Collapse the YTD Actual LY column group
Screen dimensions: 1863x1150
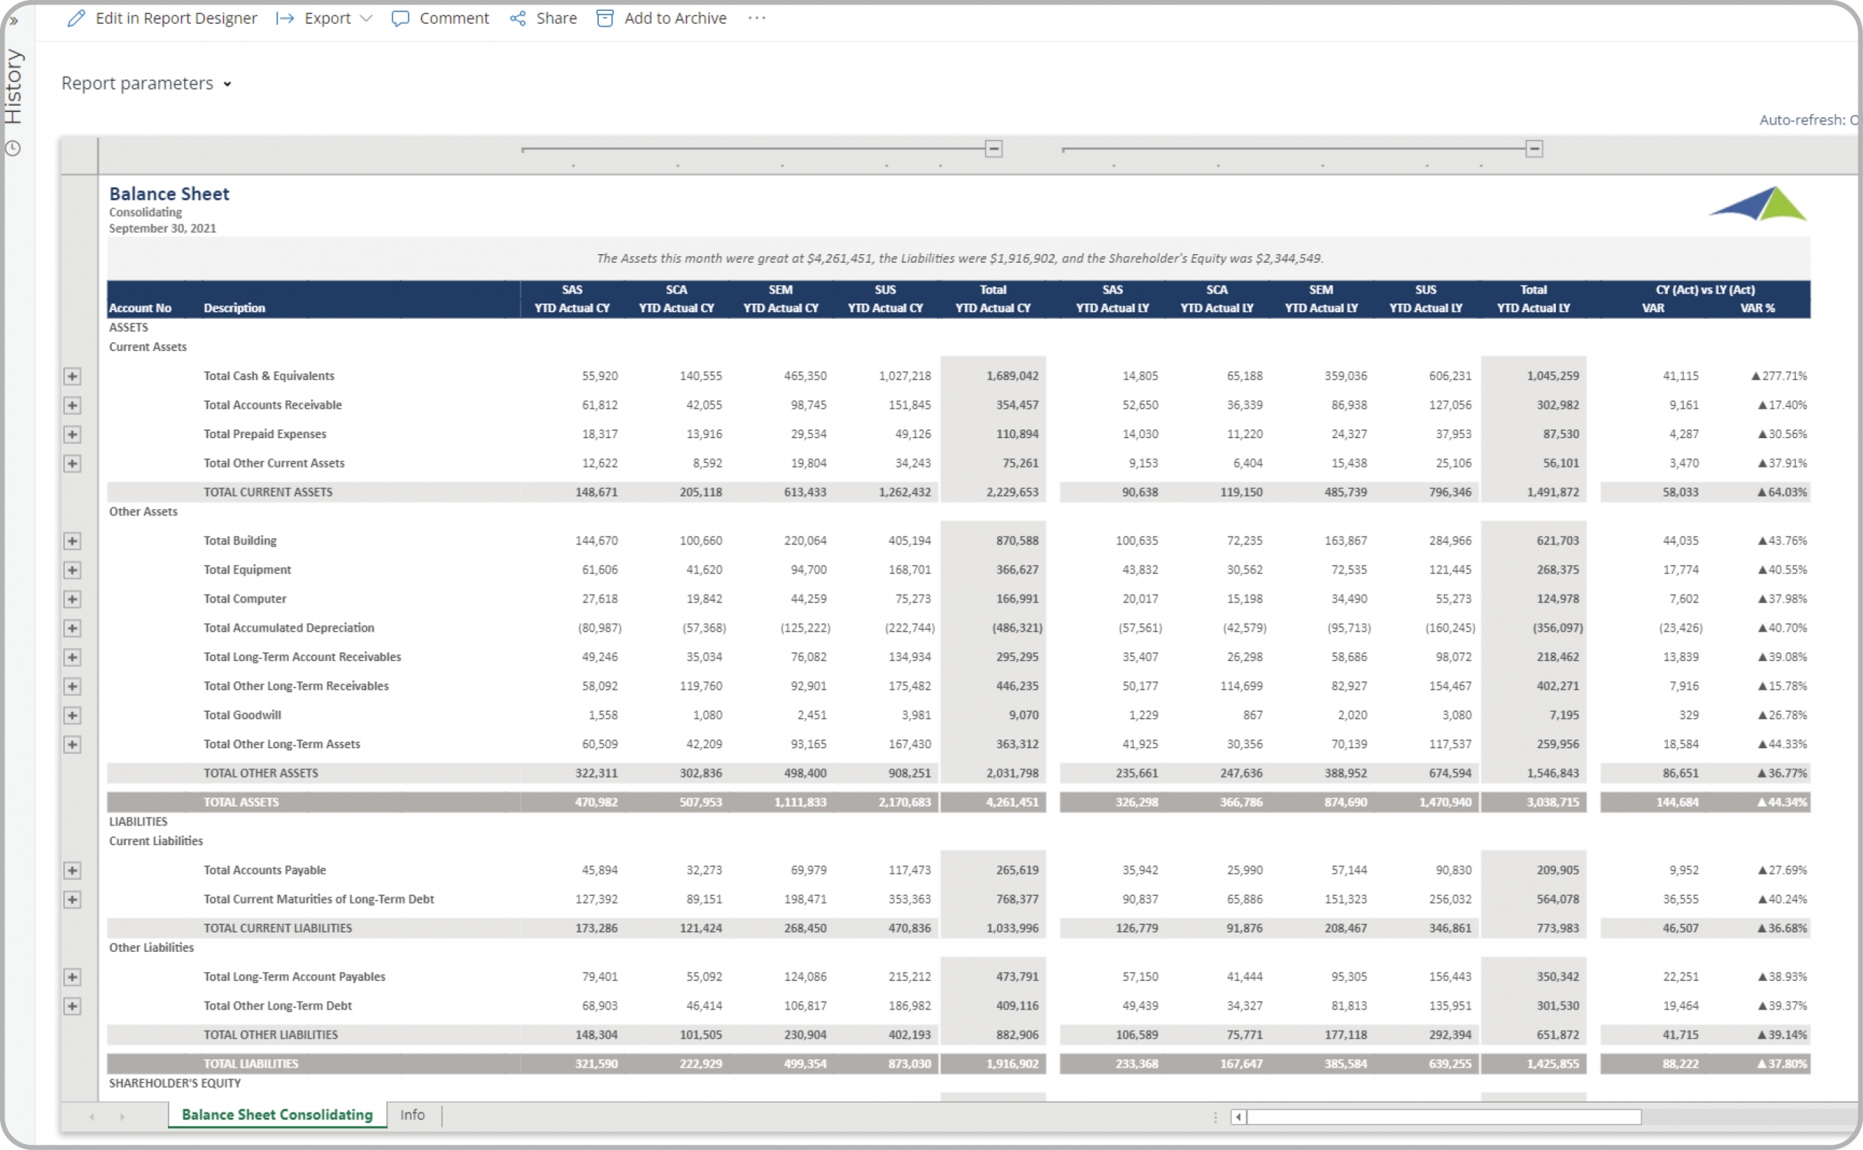point(1534,149)
